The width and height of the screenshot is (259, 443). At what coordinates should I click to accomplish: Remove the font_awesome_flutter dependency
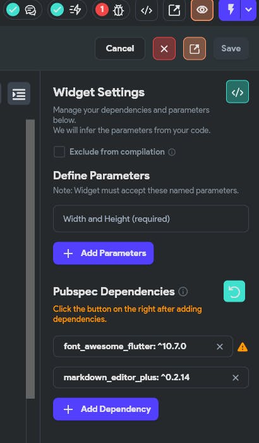coord(220,347)
